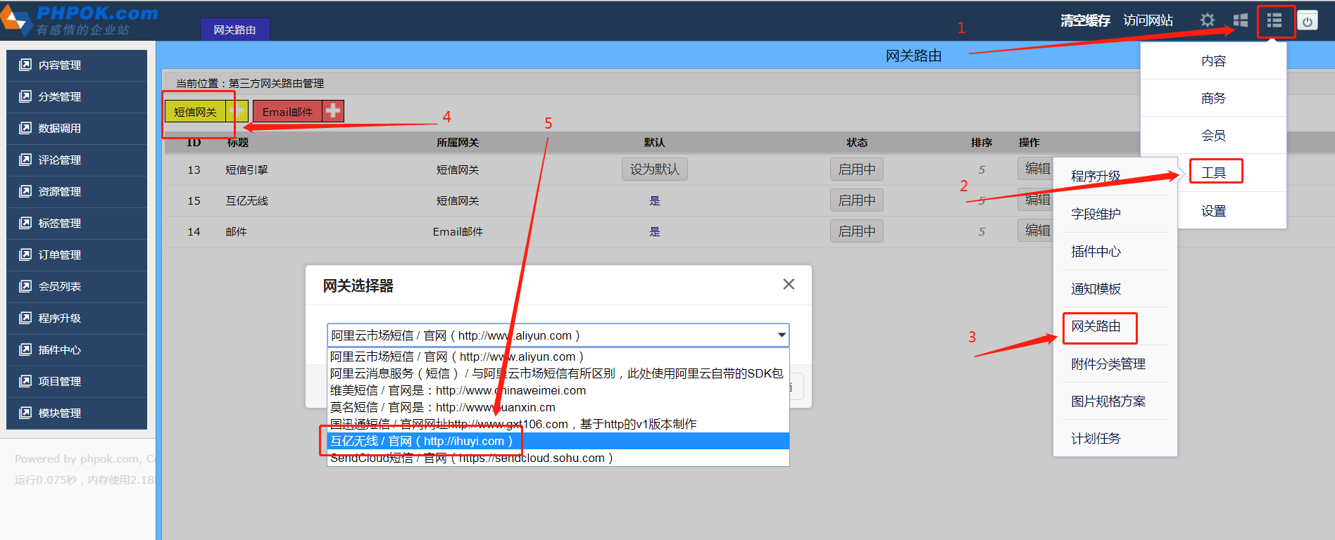This screenshot has height=540, width=1335.
Task: Select 国迅通短信 option in list
Action: pyautogui.click(x=558, y=424)
